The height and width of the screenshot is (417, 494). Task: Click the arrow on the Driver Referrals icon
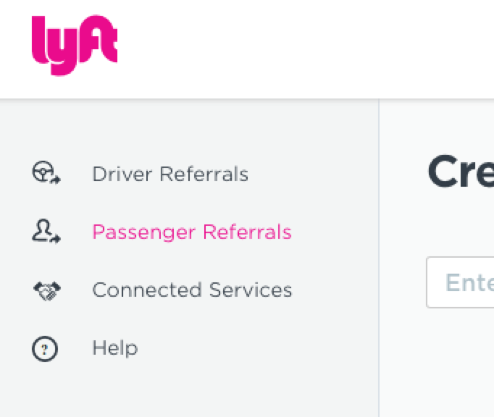click(x=56, y=180)
